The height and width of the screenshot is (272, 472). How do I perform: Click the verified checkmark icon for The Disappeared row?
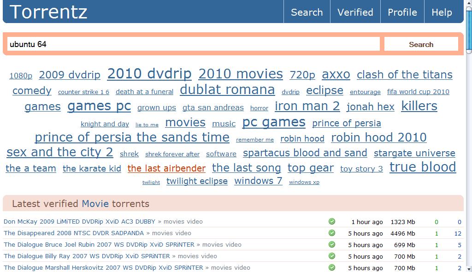point(332,233)
